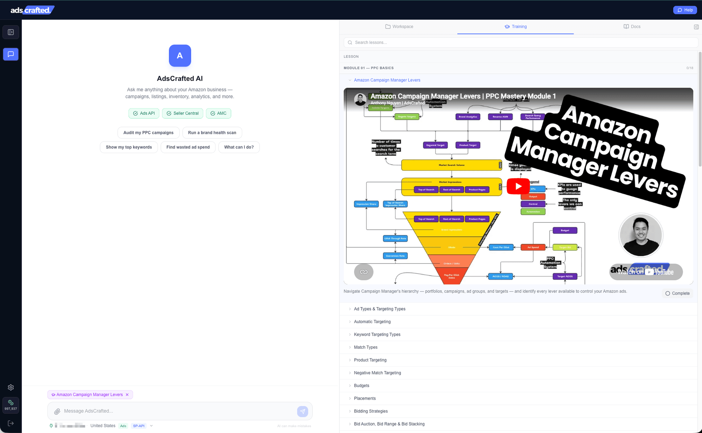702x433 pixels.
Task: Switch to the Docs tab
Action: [x=632, y=27]
